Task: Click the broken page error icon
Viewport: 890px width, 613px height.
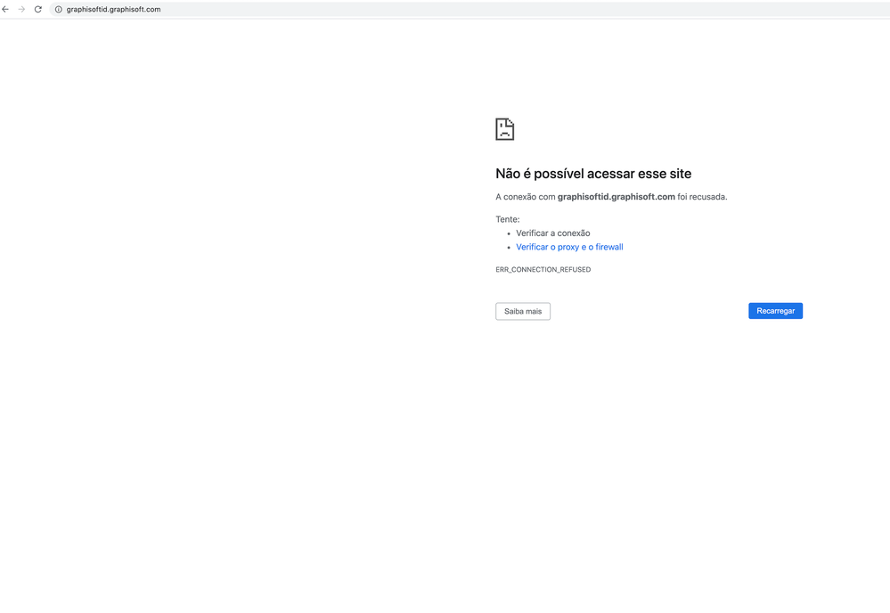Action: (504, 128)
